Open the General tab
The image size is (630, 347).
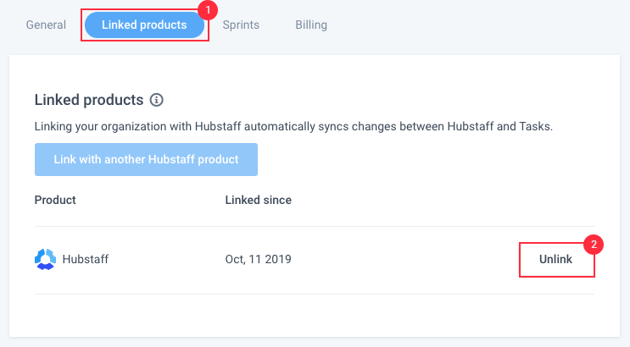(x=46, y=25)
